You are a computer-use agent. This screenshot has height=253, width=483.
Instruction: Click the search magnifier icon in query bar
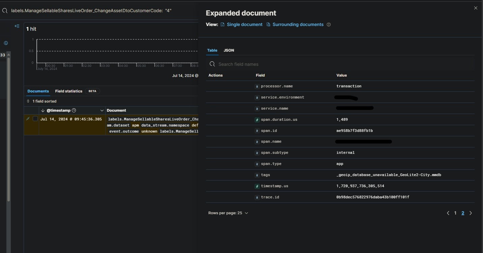[5, 11]
